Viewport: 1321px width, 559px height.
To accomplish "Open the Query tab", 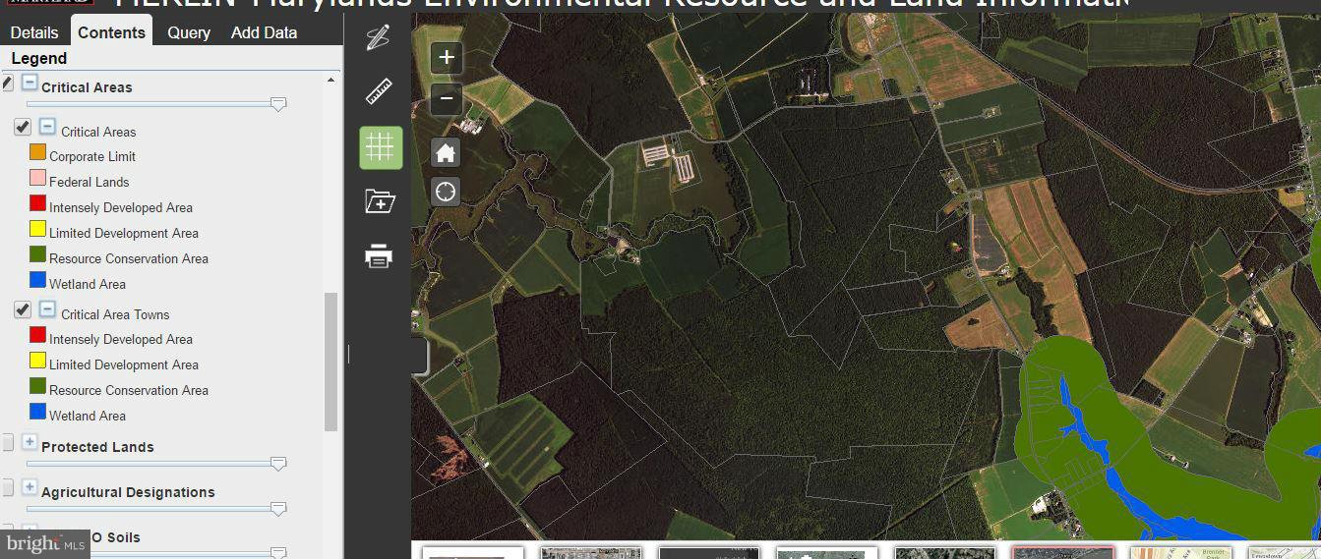I will [x=189, y=32].
